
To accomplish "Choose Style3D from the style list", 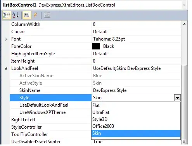I will (136, 119).
